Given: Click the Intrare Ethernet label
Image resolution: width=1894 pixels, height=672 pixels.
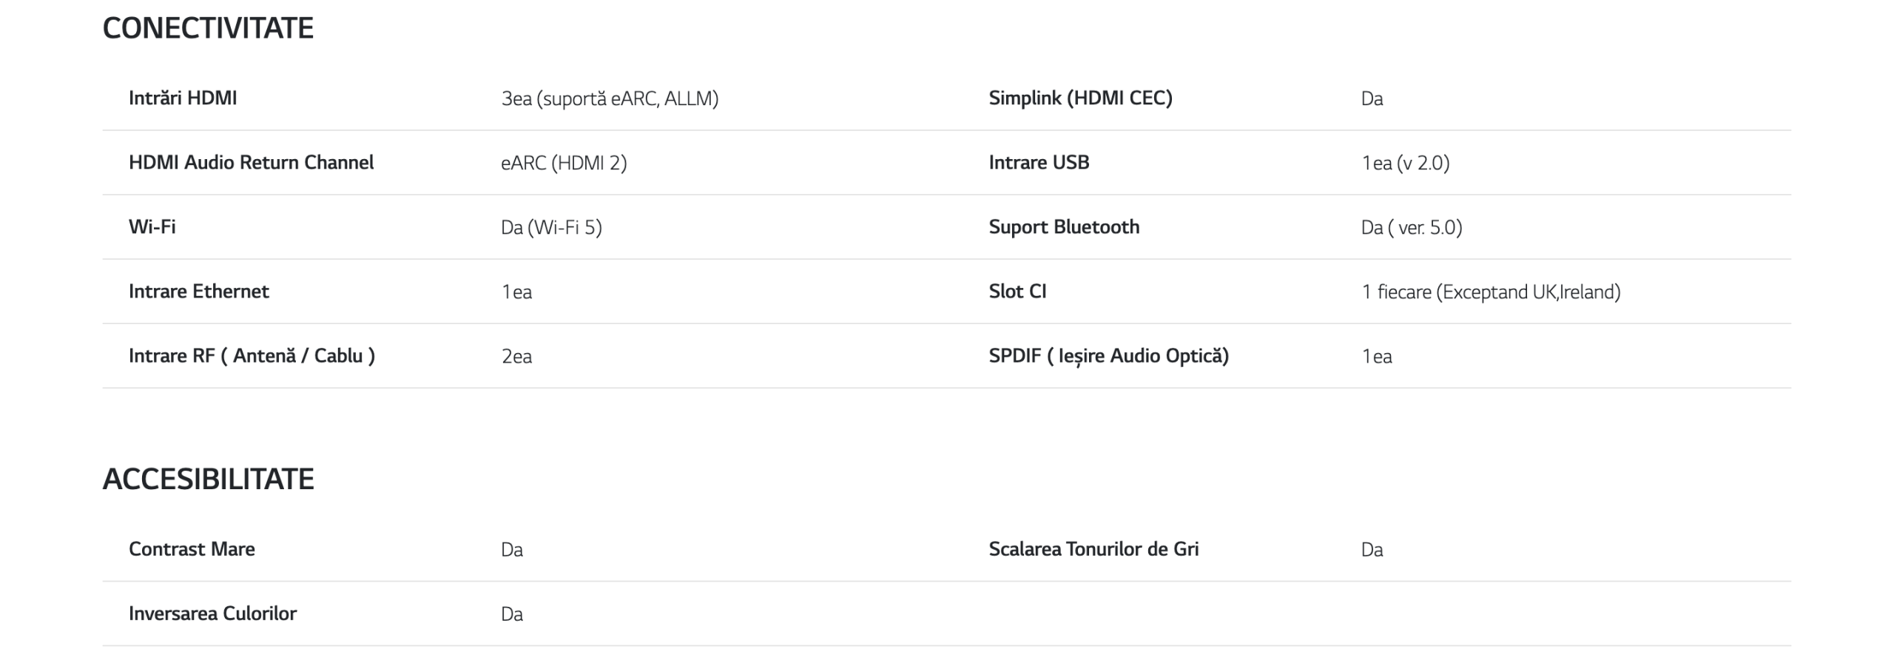Looking at the screenshot, I should [198, 291].
